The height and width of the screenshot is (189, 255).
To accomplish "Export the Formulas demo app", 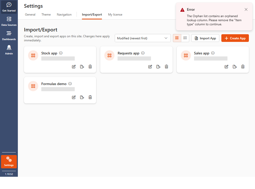I will tap(82, 97).
